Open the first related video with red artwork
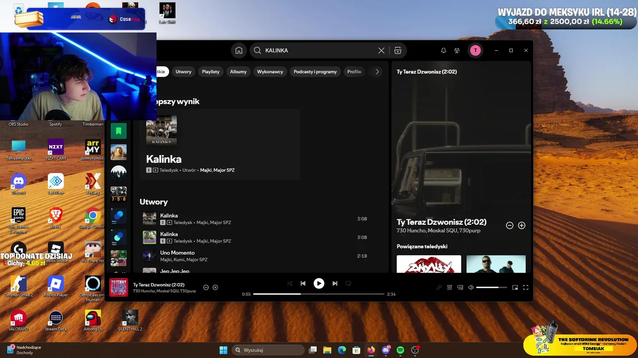 click(429, 264)
